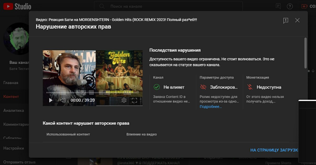Click the video preview progress bar
The image size is (316, 165).
click(93, 92)
